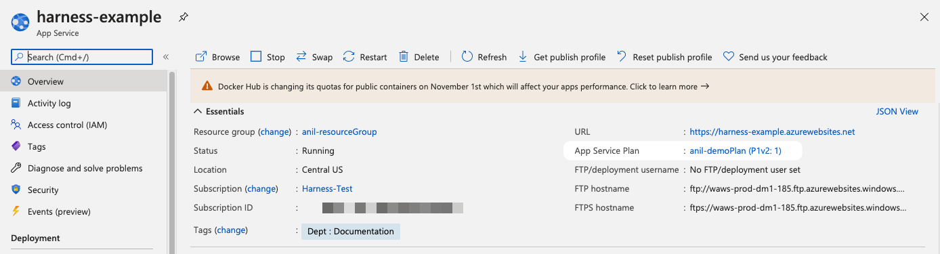Pin the harness-example app to dashboard
The height and width of the screenshot is (254, 940).
(183, 18)
